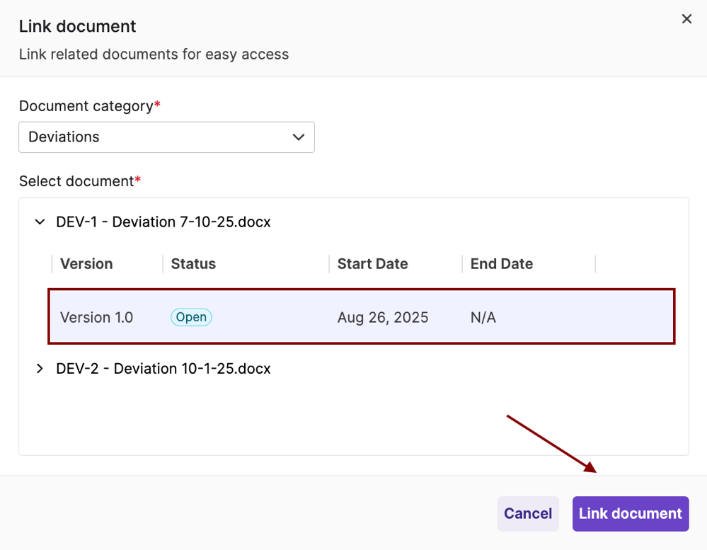Click the Select document field label
This screenshot has height=550, width=707.
point(76,181)
